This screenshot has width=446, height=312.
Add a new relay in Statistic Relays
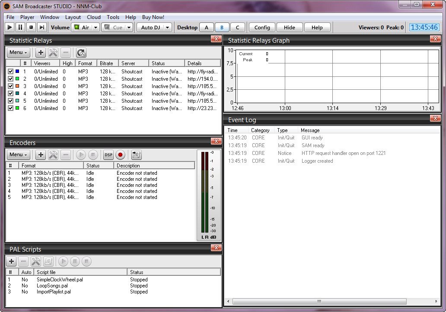coord(41,53)
